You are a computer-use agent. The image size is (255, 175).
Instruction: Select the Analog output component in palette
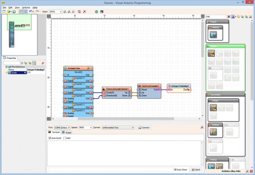[213, 34]
